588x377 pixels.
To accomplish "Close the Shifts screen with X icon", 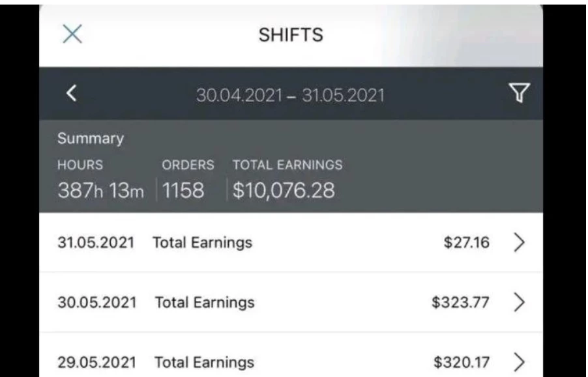I will point(72,34).
